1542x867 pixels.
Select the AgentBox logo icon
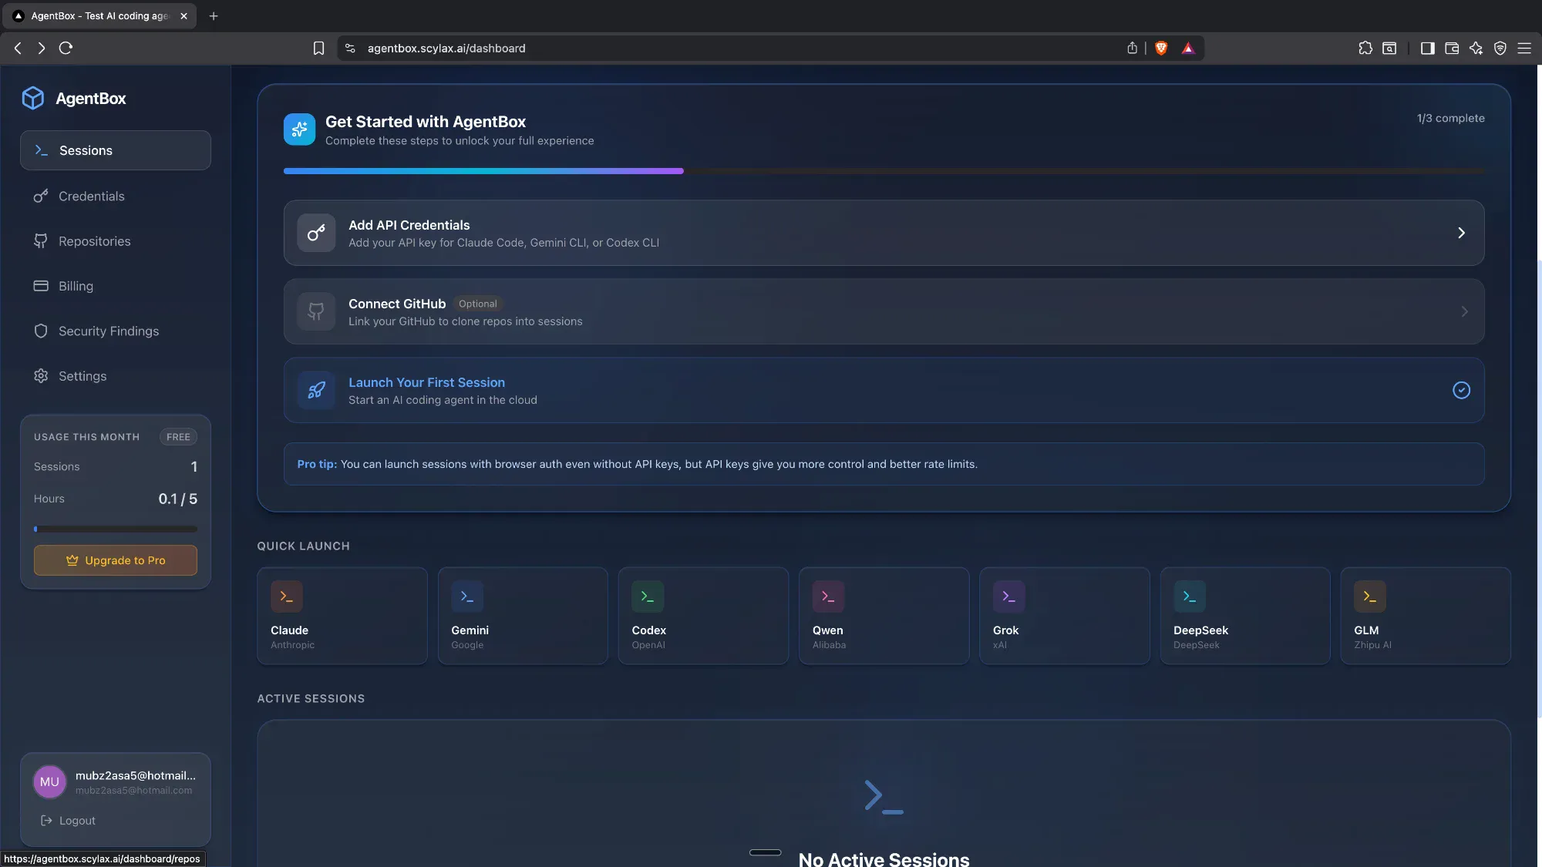tap(32, 98)
